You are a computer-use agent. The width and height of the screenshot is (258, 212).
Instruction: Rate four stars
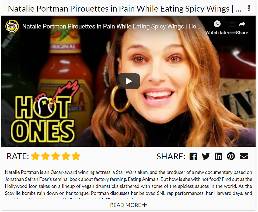66,156
